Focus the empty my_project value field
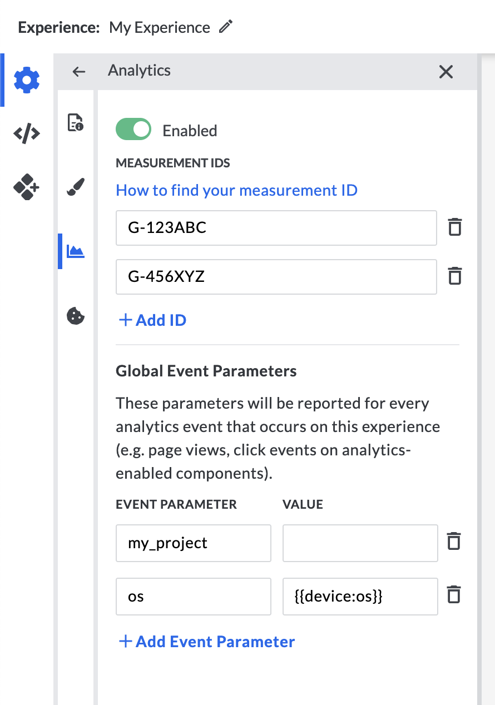495x705 pixels. click(360, 543)
